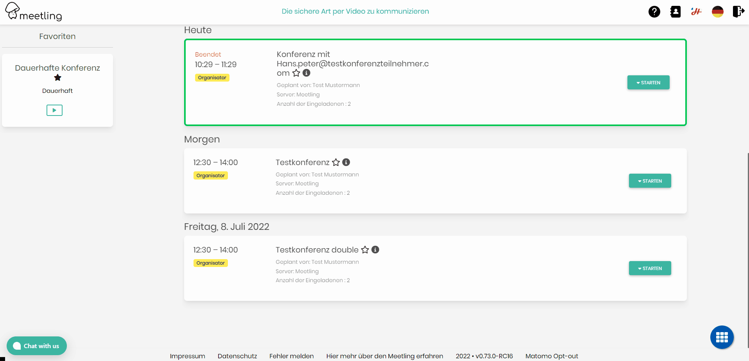Click the logout door icon
Screen dimensions: 749x361
pyautogui.click(x=738, y=12)
